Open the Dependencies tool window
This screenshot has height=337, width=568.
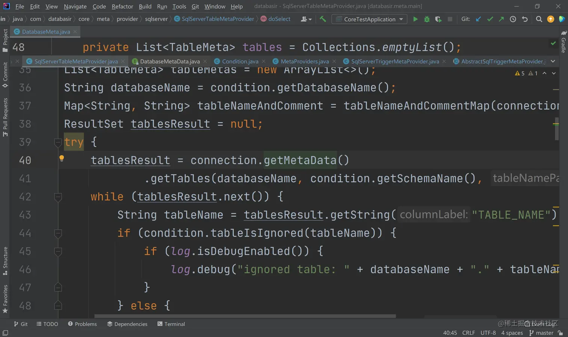point(127,324)
